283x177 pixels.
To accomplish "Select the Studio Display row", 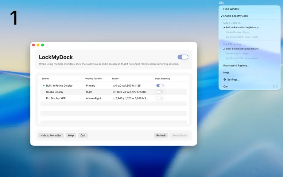I will (x=114, y=92).
